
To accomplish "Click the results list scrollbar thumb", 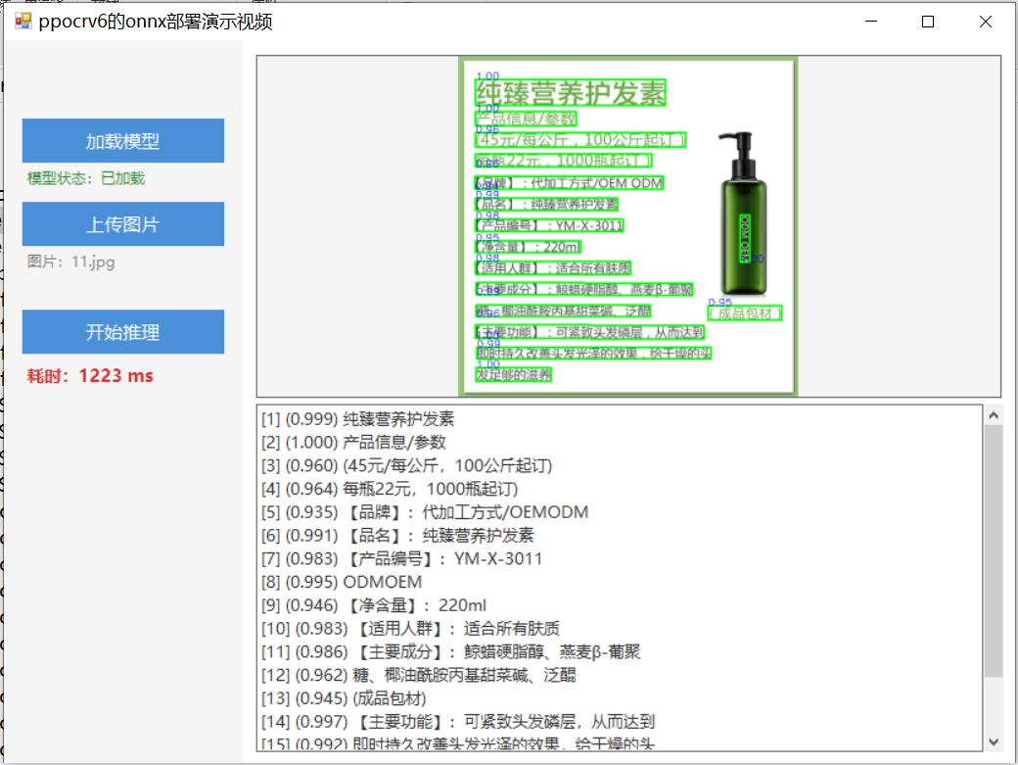I will click(x=993, y=552).
